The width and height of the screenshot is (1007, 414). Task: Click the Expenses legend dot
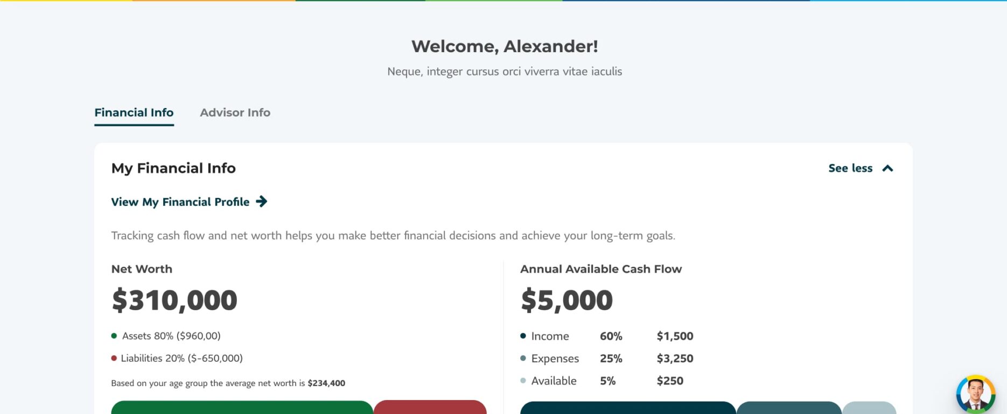pyautogui.click(x=523, y=358)
